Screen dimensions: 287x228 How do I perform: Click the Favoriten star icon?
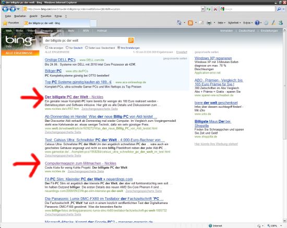point(5,23)
